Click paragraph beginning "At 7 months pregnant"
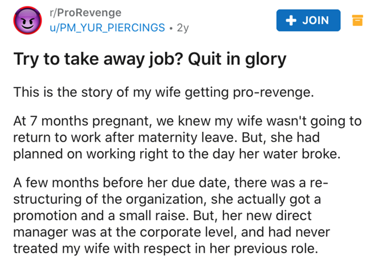This screenshot has height=264, width=376. coord(187,140)
